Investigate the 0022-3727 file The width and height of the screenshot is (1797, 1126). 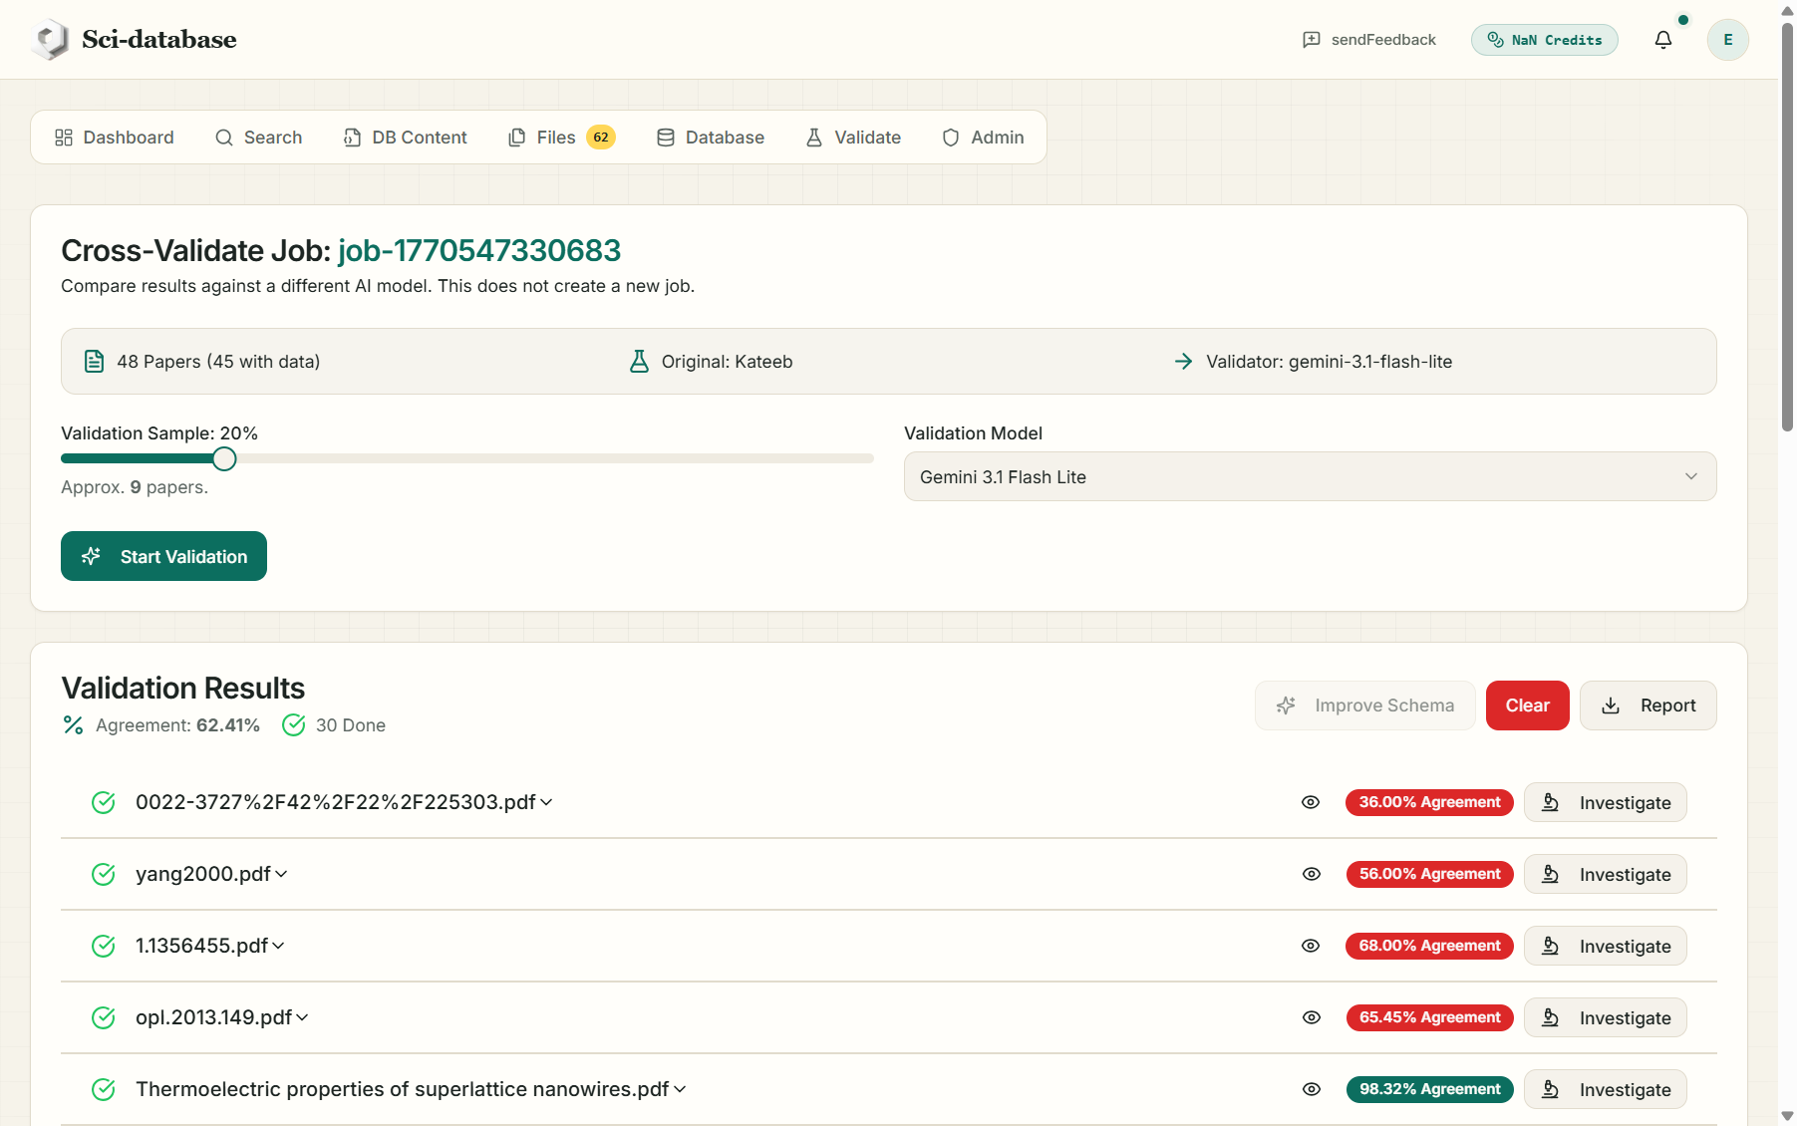tap(1605, 802)
